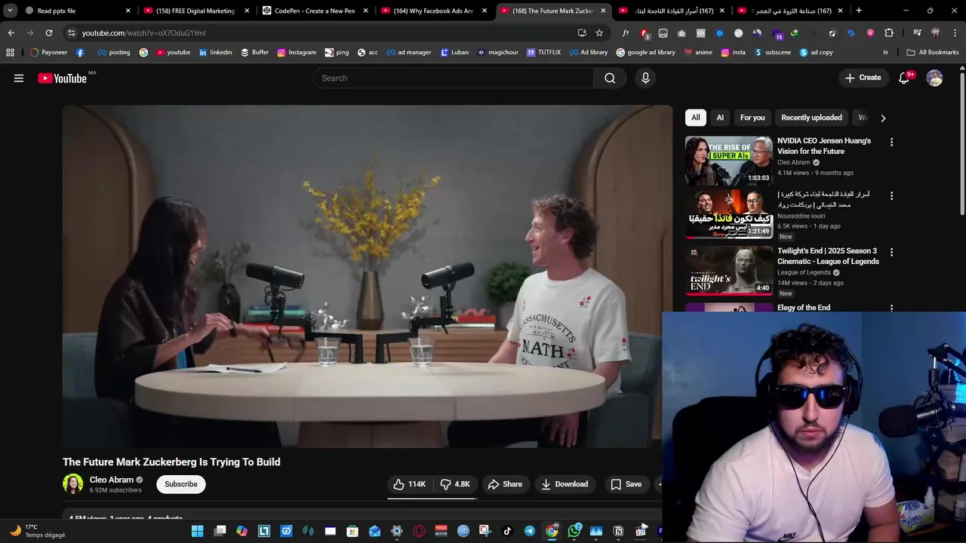The image size is (966, 543).
Task: Like the video with thumbs up
Action: (409, 484)
